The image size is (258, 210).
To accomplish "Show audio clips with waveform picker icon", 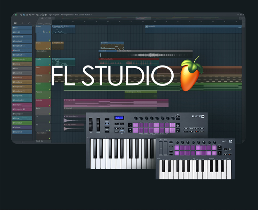I will click(x=22, y=23).
